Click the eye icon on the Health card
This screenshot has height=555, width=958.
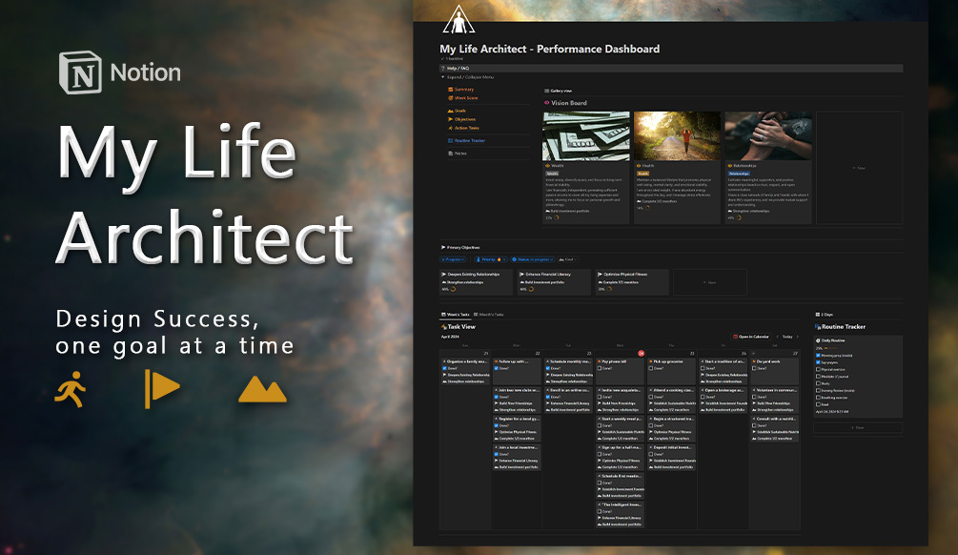click(639, 166)
